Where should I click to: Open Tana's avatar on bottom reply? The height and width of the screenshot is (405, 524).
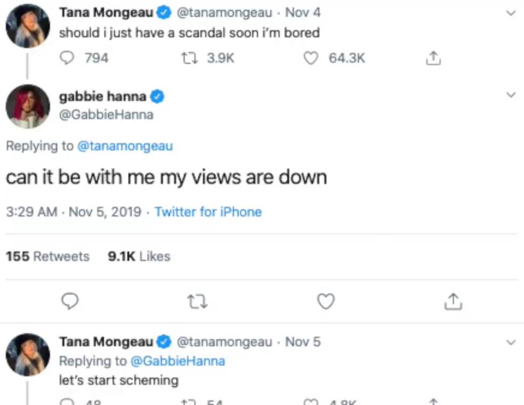click(x=28, y=355)
